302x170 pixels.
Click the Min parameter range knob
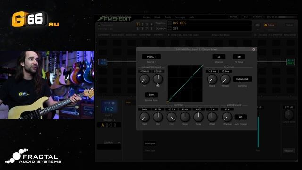click(144, 79)
